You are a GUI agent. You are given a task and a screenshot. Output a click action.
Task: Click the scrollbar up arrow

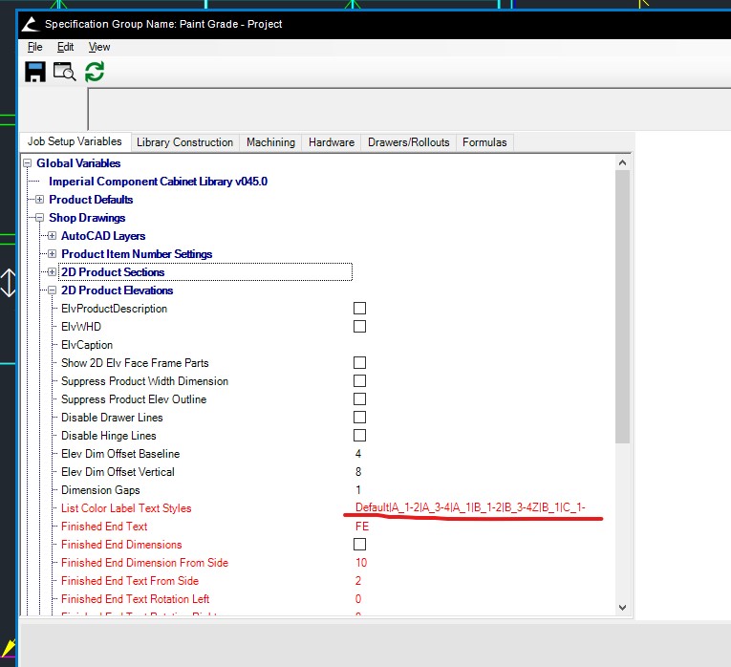pos(622,162)
